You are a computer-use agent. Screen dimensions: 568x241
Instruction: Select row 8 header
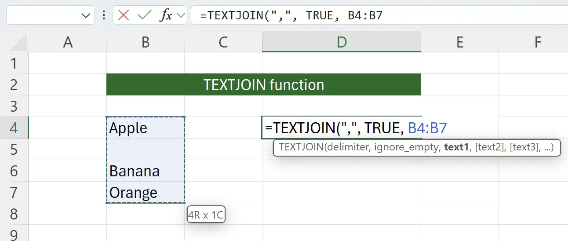click(x=14, y=214)
